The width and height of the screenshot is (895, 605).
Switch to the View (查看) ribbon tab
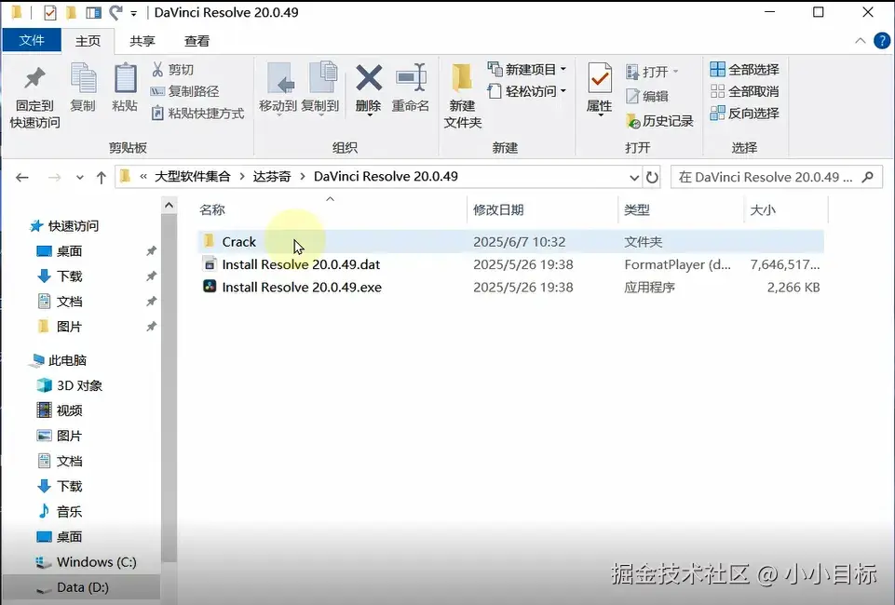(x=197, y=41)
